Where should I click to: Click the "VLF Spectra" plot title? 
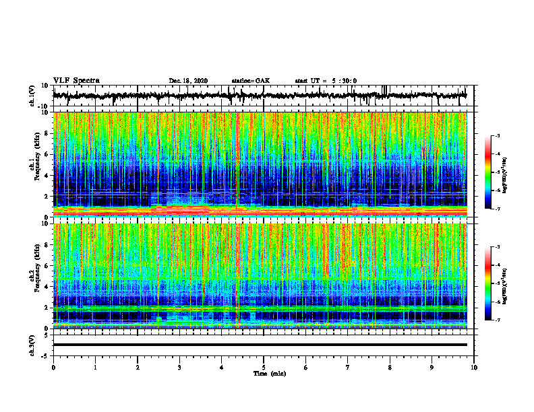tap(76, 81)
